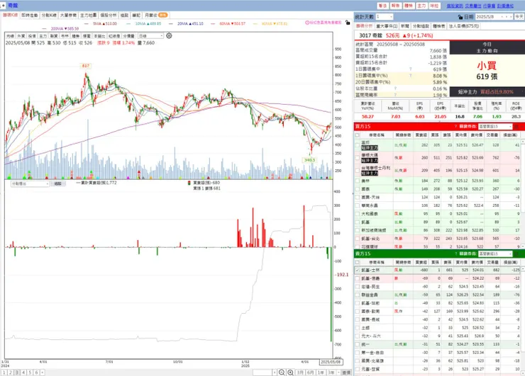The height and width of the screenshot is (376, 525).
Task: Toggle the 統一 seller row checkbox
Action: [358, 344]
